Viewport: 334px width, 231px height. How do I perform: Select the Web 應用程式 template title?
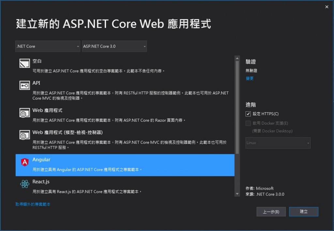[x=47, y=110]
